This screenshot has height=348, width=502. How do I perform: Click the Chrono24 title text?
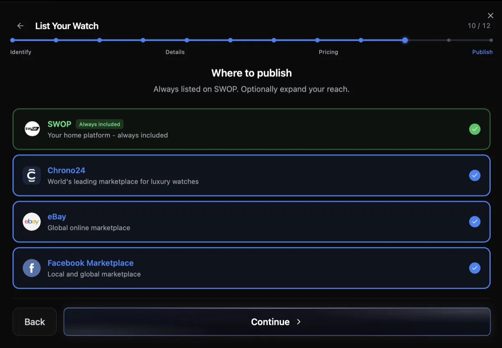pyautogui.click(x=67, y=170)
